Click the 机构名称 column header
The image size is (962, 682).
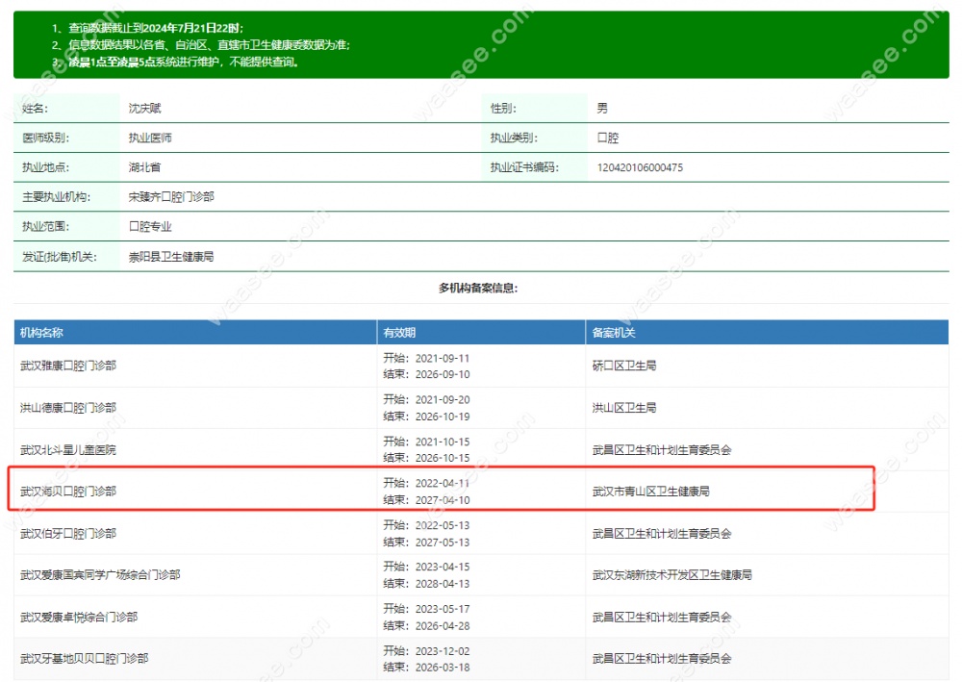tap(41, 333)
